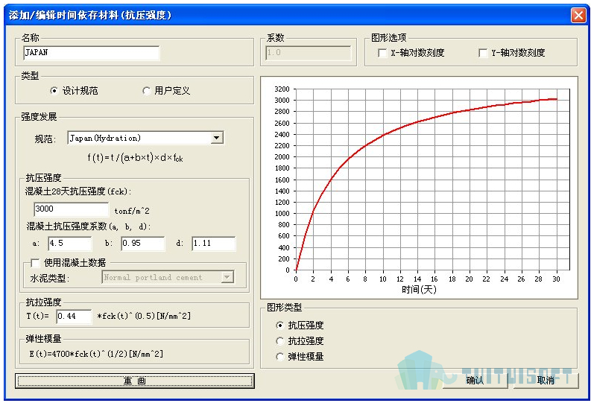Click the formula text f(t)=t/(a+b×t)×d×fck
The width and height of the screenshot is (591, 403).
click(135, 157)
